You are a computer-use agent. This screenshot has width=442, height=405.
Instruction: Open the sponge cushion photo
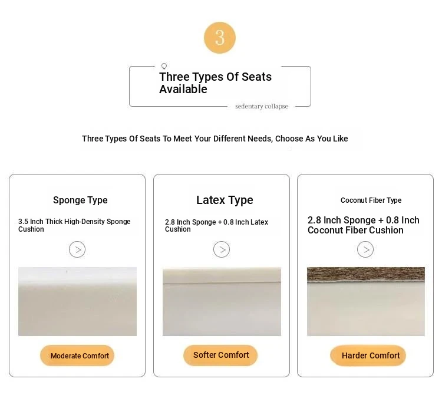point(78,301)
